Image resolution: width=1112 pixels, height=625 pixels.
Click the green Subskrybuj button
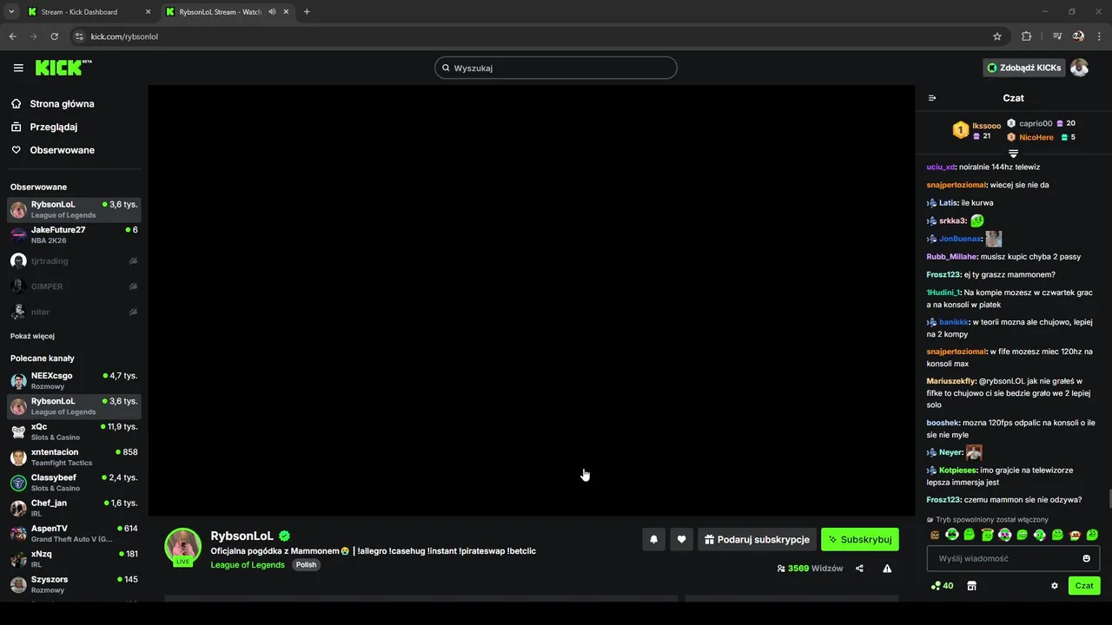860,539
